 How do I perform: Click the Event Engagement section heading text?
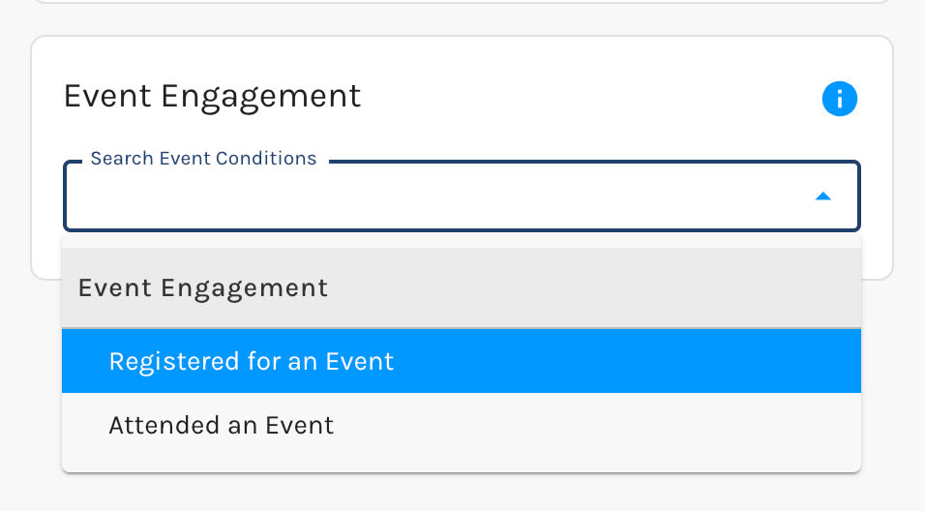(x=212, y=97)
